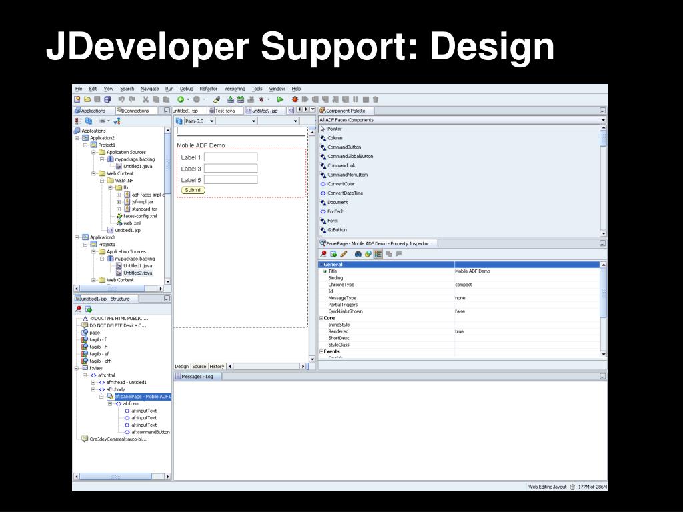This screenshot has height=512, width=683.
Task: Click the Save All icon in toolbar
Action: [x=107, y=99]
